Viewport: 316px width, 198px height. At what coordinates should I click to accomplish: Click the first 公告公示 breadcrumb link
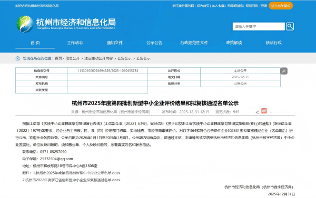coord(124,58)
